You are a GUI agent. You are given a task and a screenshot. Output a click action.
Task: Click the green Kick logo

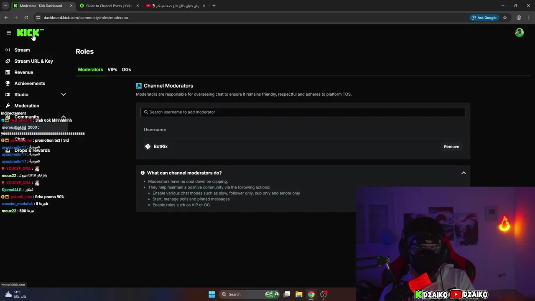[28, 33]
